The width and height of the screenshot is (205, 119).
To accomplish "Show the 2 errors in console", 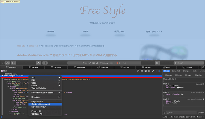I will pos(118,63).
